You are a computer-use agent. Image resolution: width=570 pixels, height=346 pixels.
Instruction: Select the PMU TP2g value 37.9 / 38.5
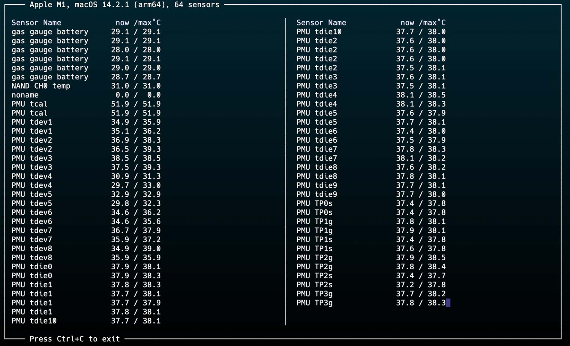pos(421,258)
